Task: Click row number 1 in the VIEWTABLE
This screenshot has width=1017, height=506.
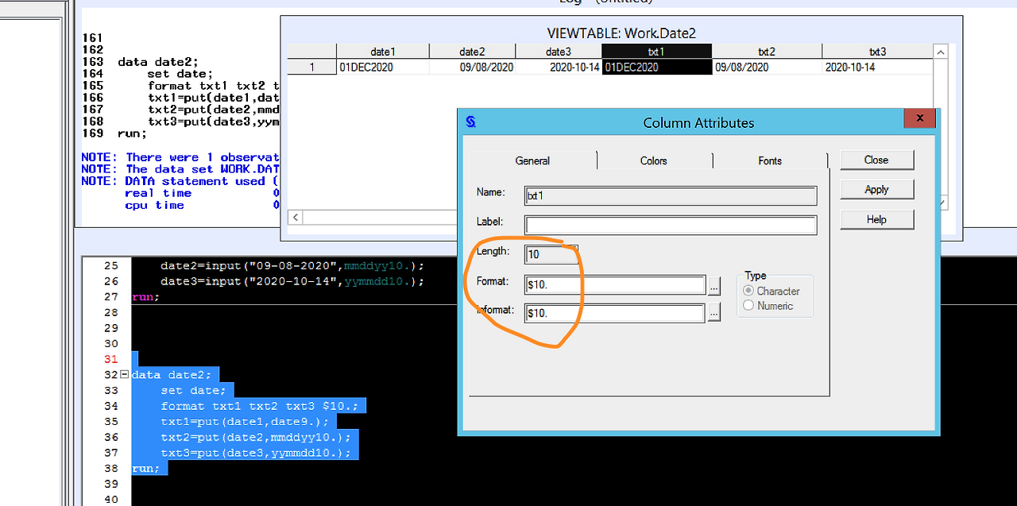Action: click(x=310, y=67)
